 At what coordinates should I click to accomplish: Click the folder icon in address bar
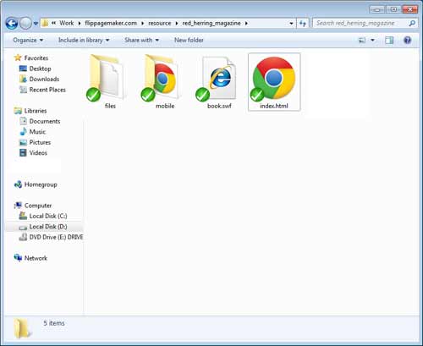click(x=45, y=23)
